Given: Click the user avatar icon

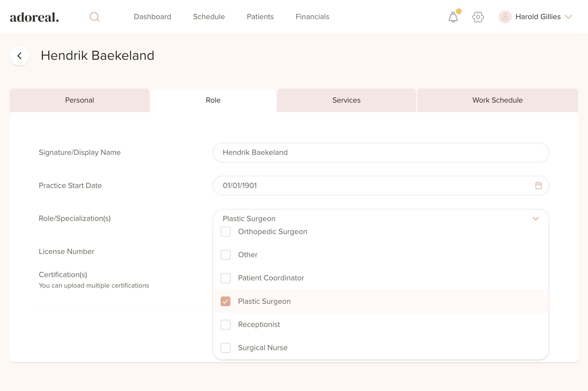Looking at the screenshot, I should (x=505, y=17).
